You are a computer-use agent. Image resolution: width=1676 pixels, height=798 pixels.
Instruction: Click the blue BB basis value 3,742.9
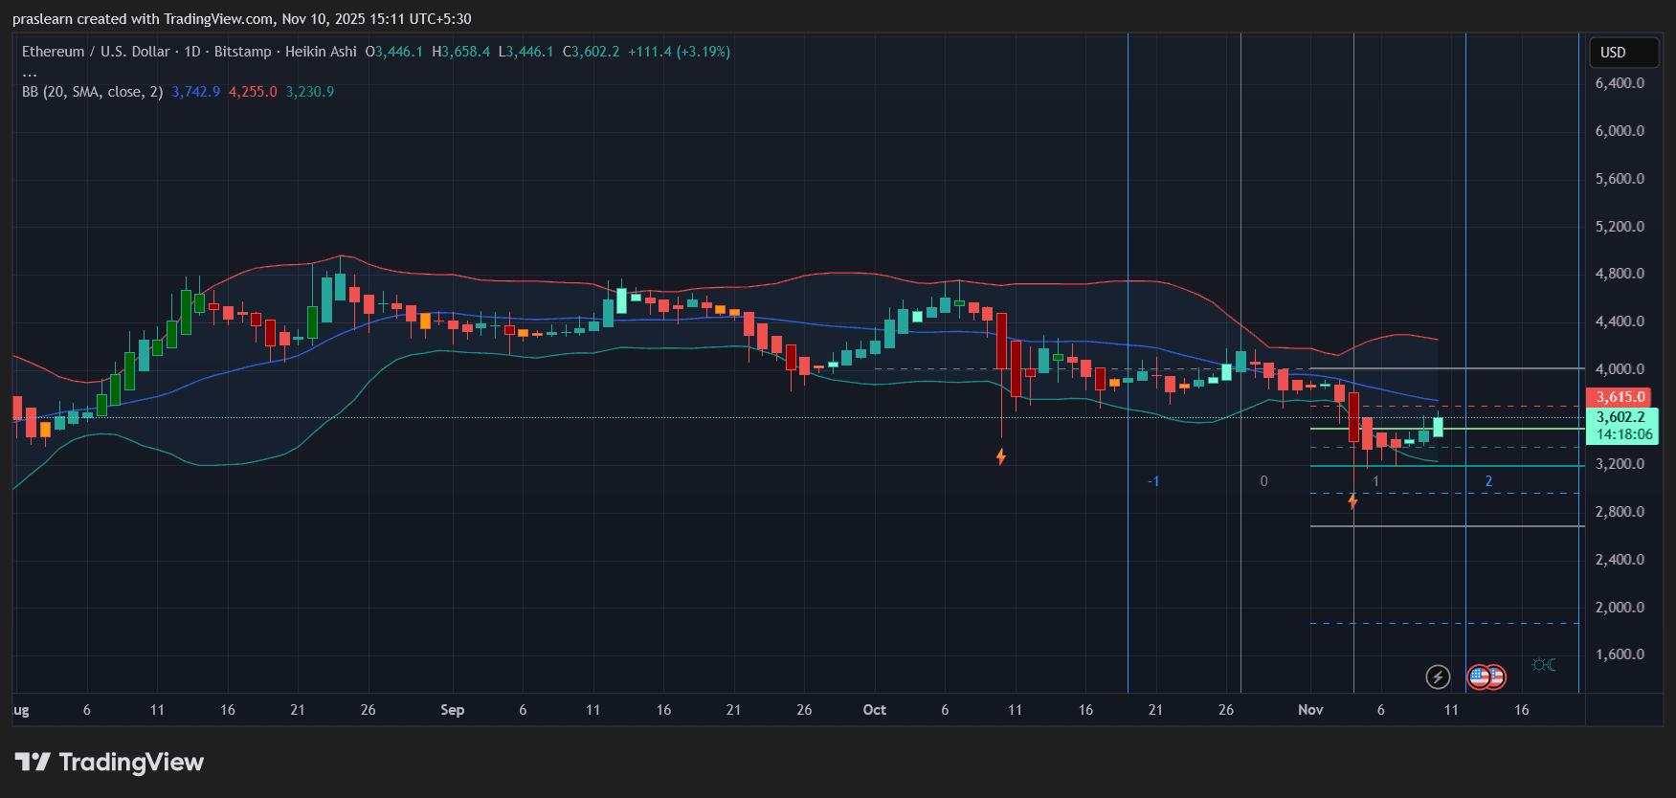click(195, 92)
